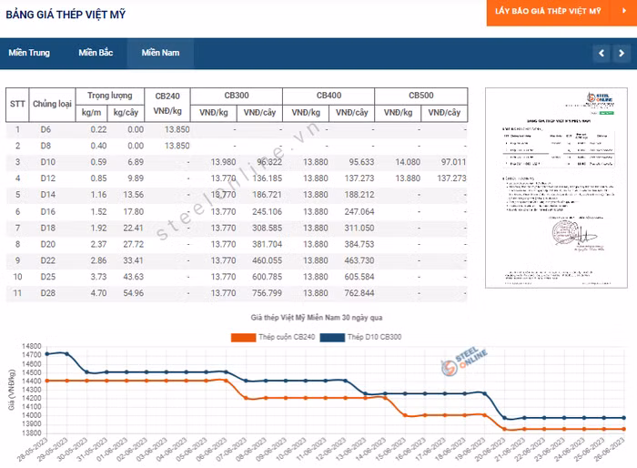Click the previous arrow in the tab bar

point(600,54)
